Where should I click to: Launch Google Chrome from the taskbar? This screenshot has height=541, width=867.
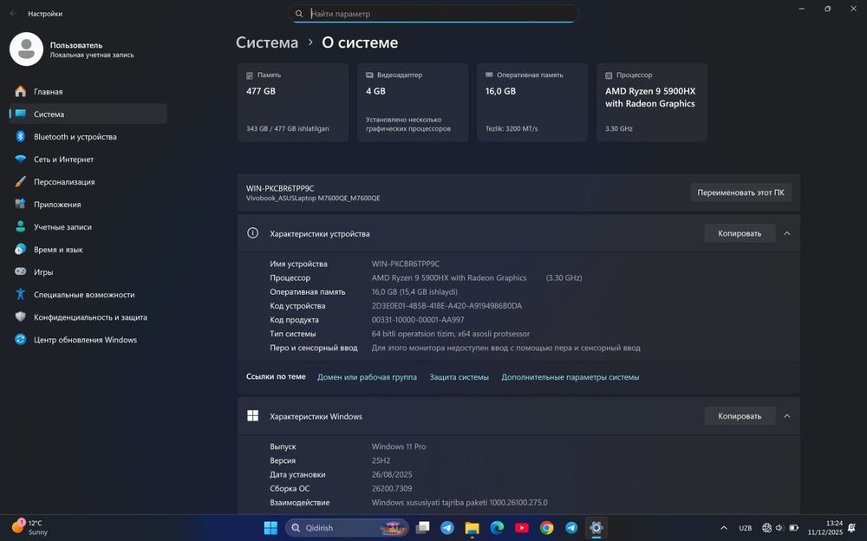(x=547, y=528)
